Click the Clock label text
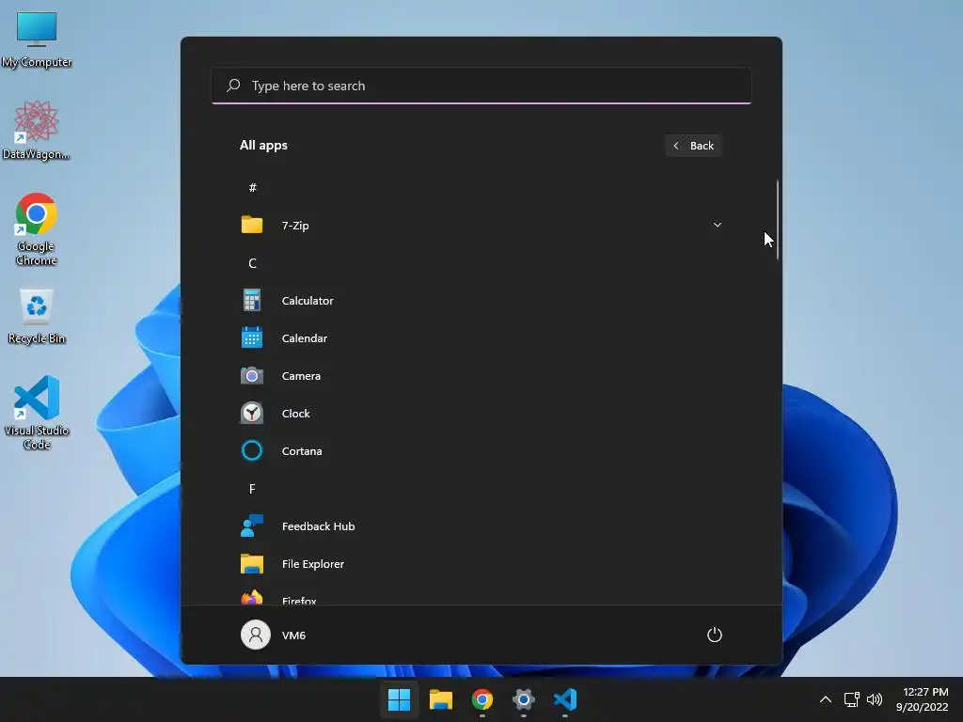Screen dimensions: 963x722 point(295,414)
